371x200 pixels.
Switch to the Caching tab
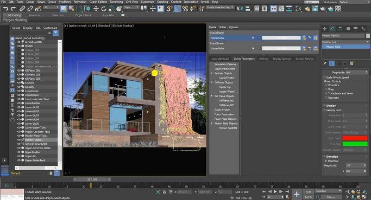(263, 59)
